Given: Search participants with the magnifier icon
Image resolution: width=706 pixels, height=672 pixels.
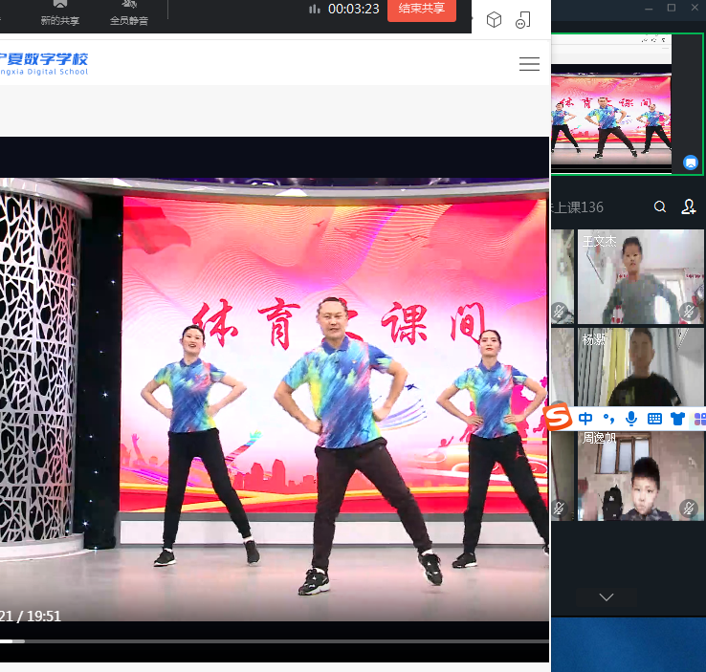Looking at the screenshot, I should coord(660,206).
